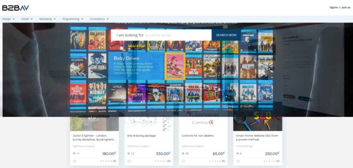
Task: Favorite the Site drawing package with star
Action: click(129, 161)
